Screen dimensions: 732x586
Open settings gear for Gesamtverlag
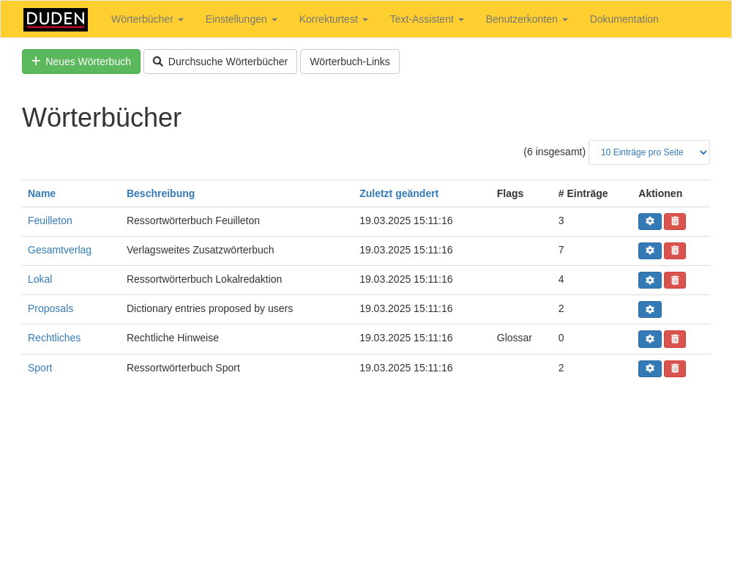[649, 251]
